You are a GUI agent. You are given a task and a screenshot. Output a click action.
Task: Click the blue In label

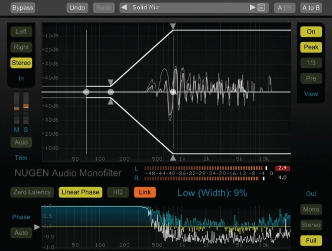(21, 79)
